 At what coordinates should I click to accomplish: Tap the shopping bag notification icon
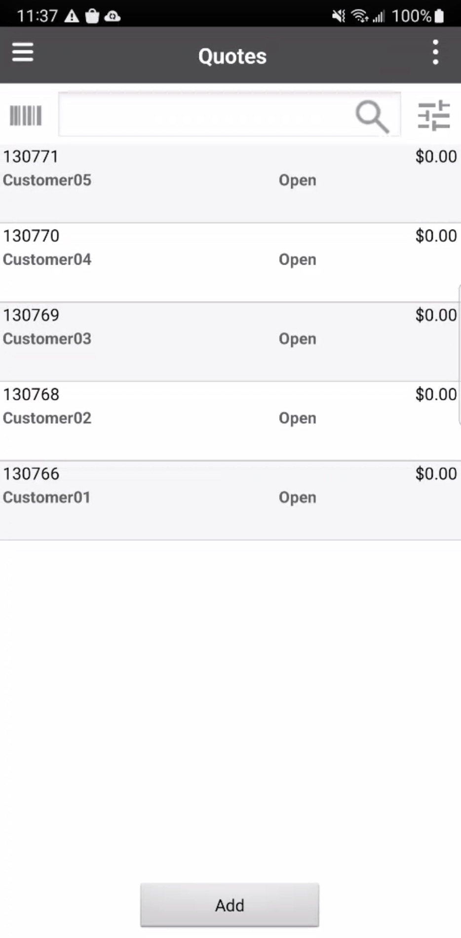(x=92, y=16)
